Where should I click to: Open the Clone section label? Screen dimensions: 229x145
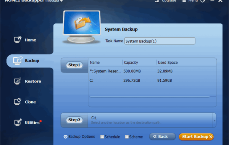[x=31, y=102]
